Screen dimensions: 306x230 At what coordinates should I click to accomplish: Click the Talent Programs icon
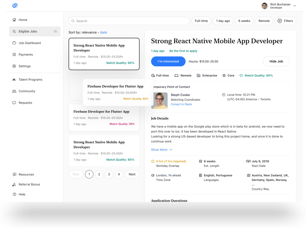14,79
